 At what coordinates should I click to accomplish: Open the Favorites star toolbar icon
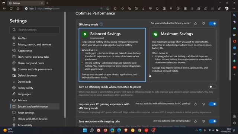123,9
